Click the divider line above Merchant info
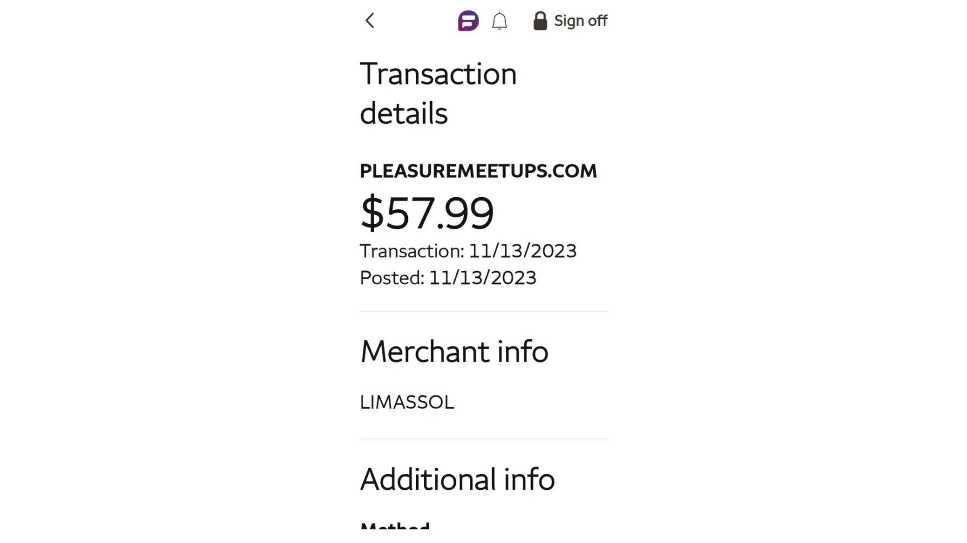 click(483, 311)
